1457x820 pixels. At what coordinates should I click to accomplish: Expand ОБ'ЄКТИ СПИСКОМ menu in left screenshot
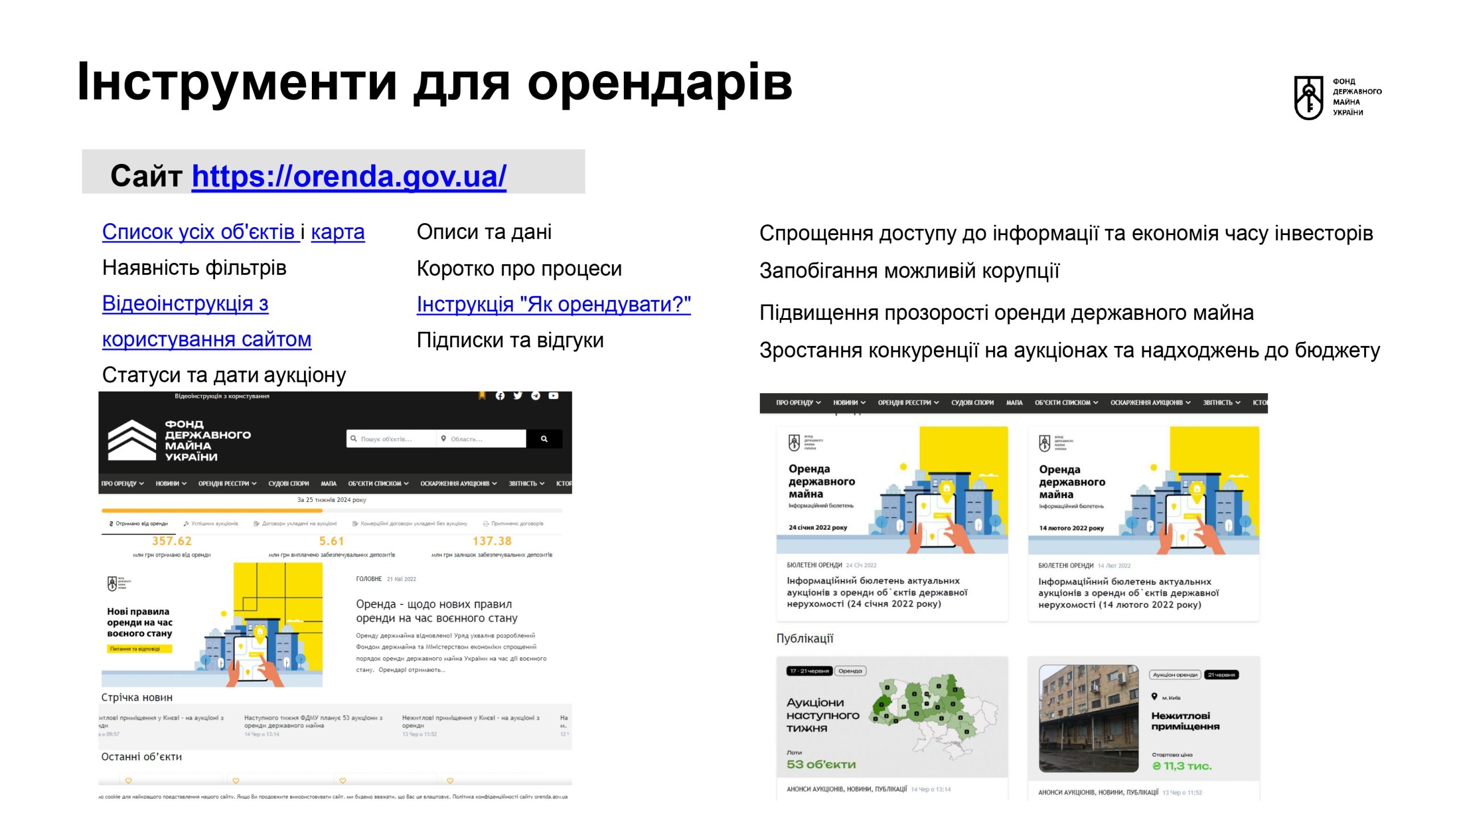click(x=378, y=484)
